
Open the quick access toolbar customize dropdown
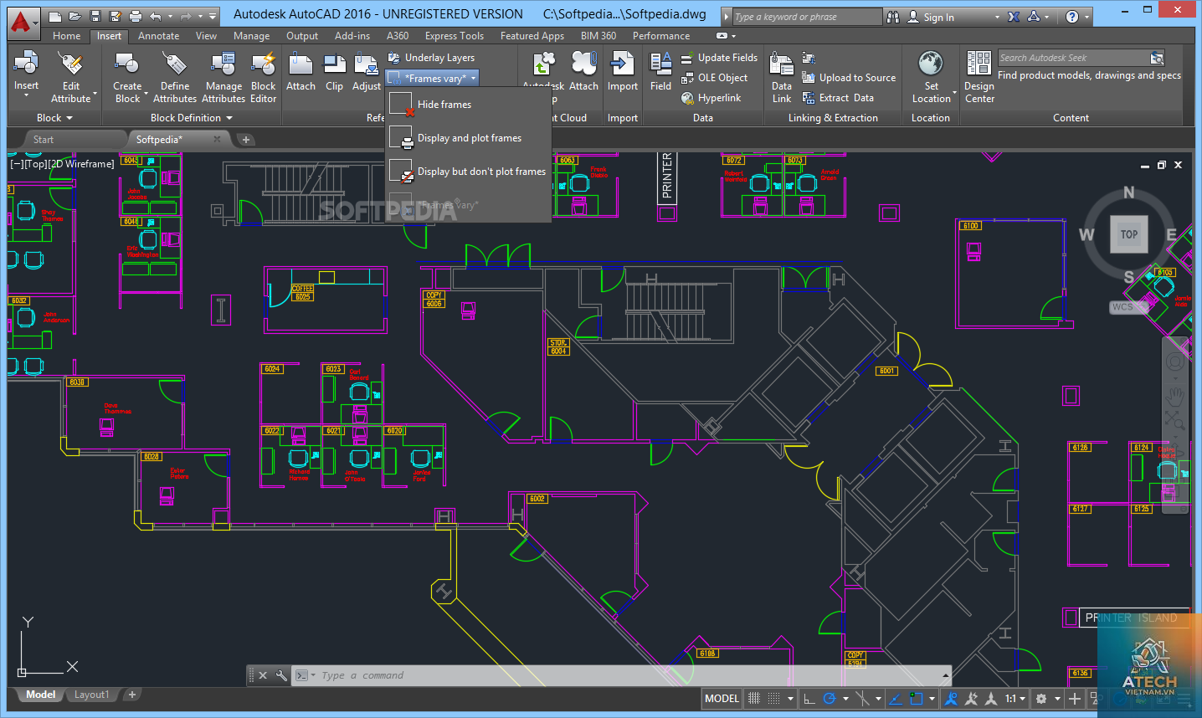(x=213, y=17)
